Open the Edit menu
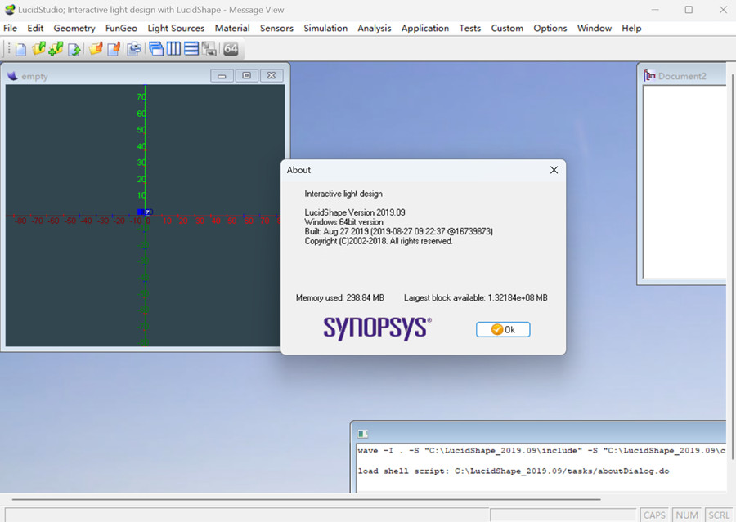This screenshot has height=522, width=736. point(35,28)
